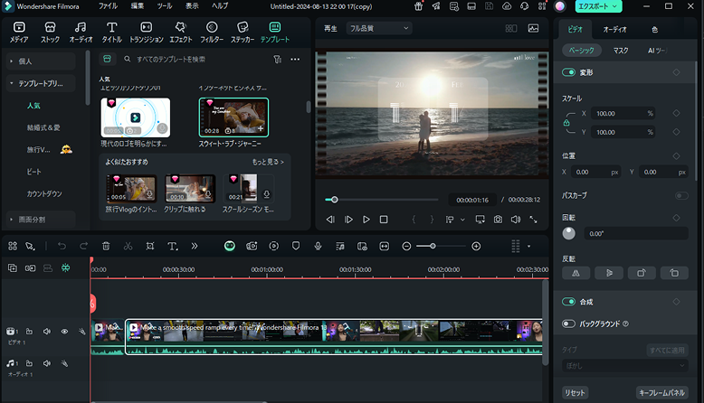Image resolution: width=704 pixels, height=403 pixels.
Task: Open the 編集 menu
Action: coord(138,6)
